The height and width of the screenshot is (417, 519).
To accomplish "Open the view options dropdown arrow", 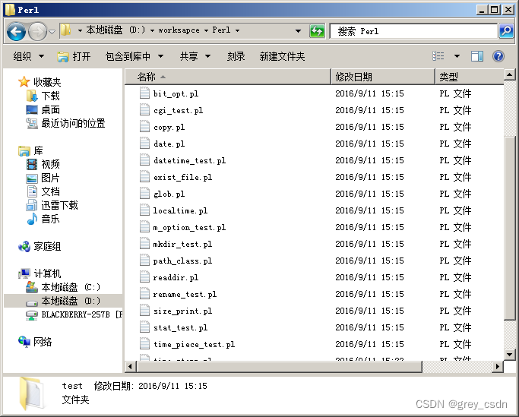I will point(457,56).
